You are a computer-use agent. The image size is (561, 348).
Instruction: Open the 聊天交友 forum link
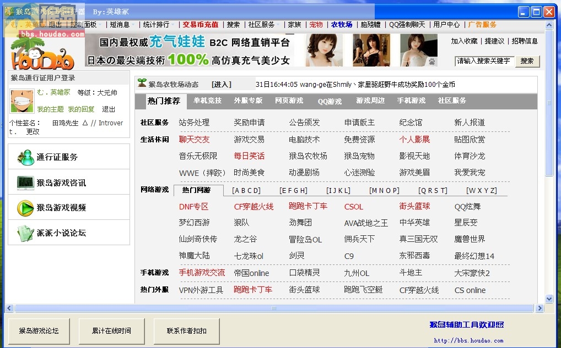195,140
